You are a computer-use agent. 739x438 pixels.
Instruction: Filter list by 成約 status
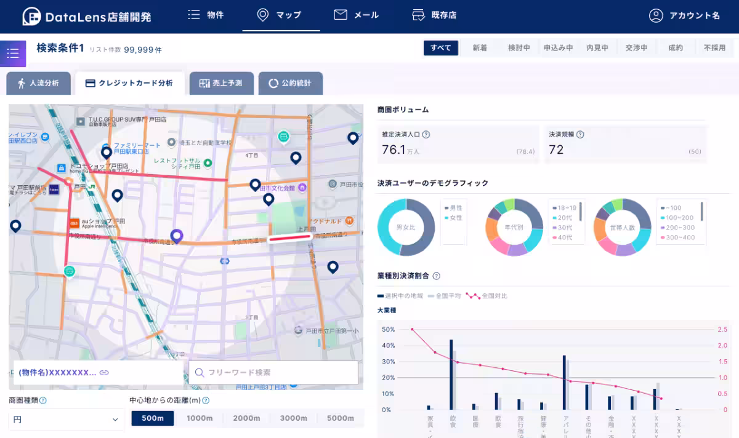(x=676, y=48)
